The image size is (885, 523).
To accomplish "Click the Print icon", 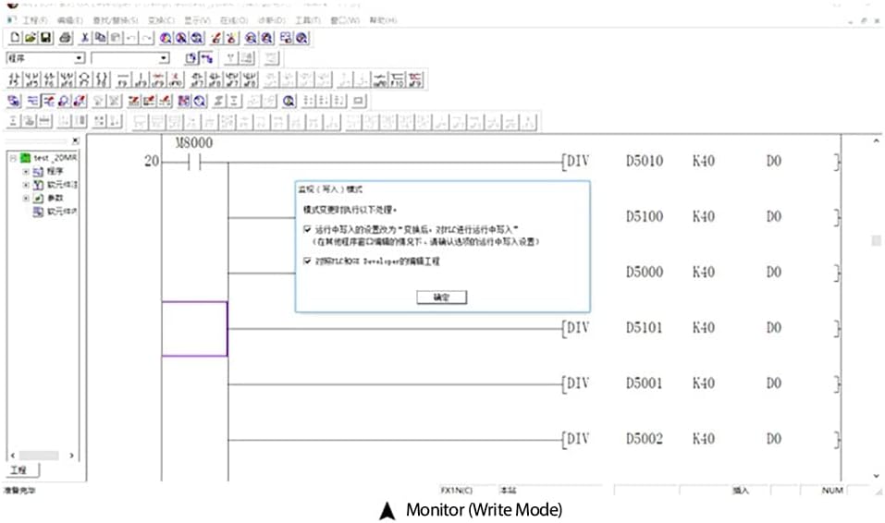I will [66, 38].
